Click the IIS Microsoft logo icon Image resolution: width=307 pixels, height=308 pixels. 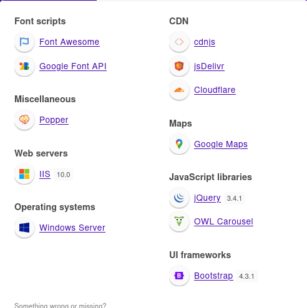tap(24, 174)
